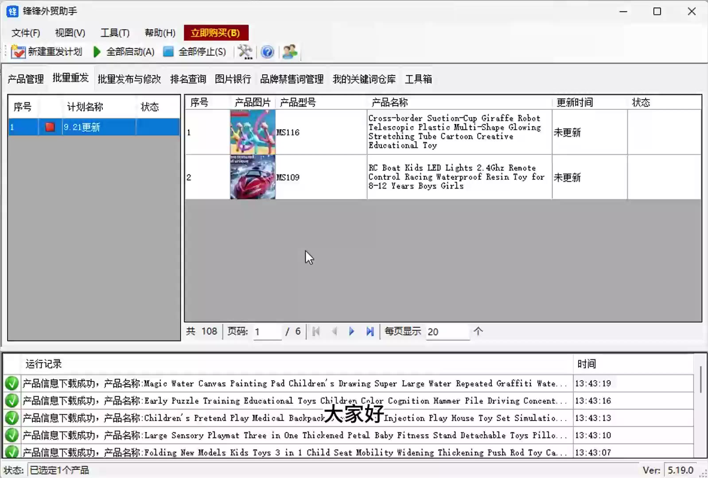Screen dimensions: 708x478
Task: Click the RC boat thumbnail MS109
Action: (x=253, y=177)
